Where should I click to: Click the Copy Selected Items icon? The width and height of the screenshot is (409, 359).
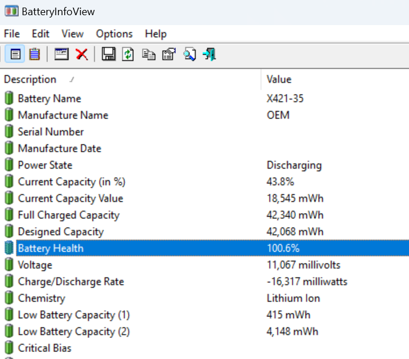(x=148, y=54)
